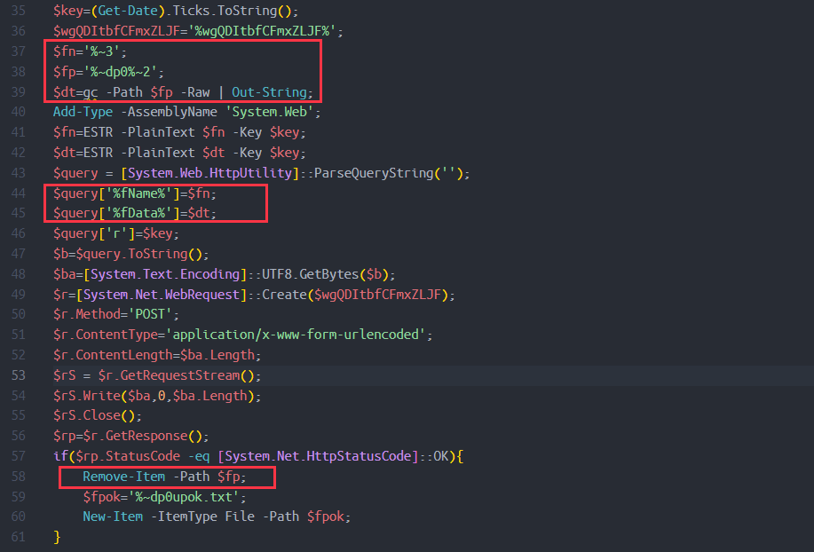This screenshot has width=814, height=552.
Task: Click $dt=ESTR at start of line 42
Action: point(83,153)
